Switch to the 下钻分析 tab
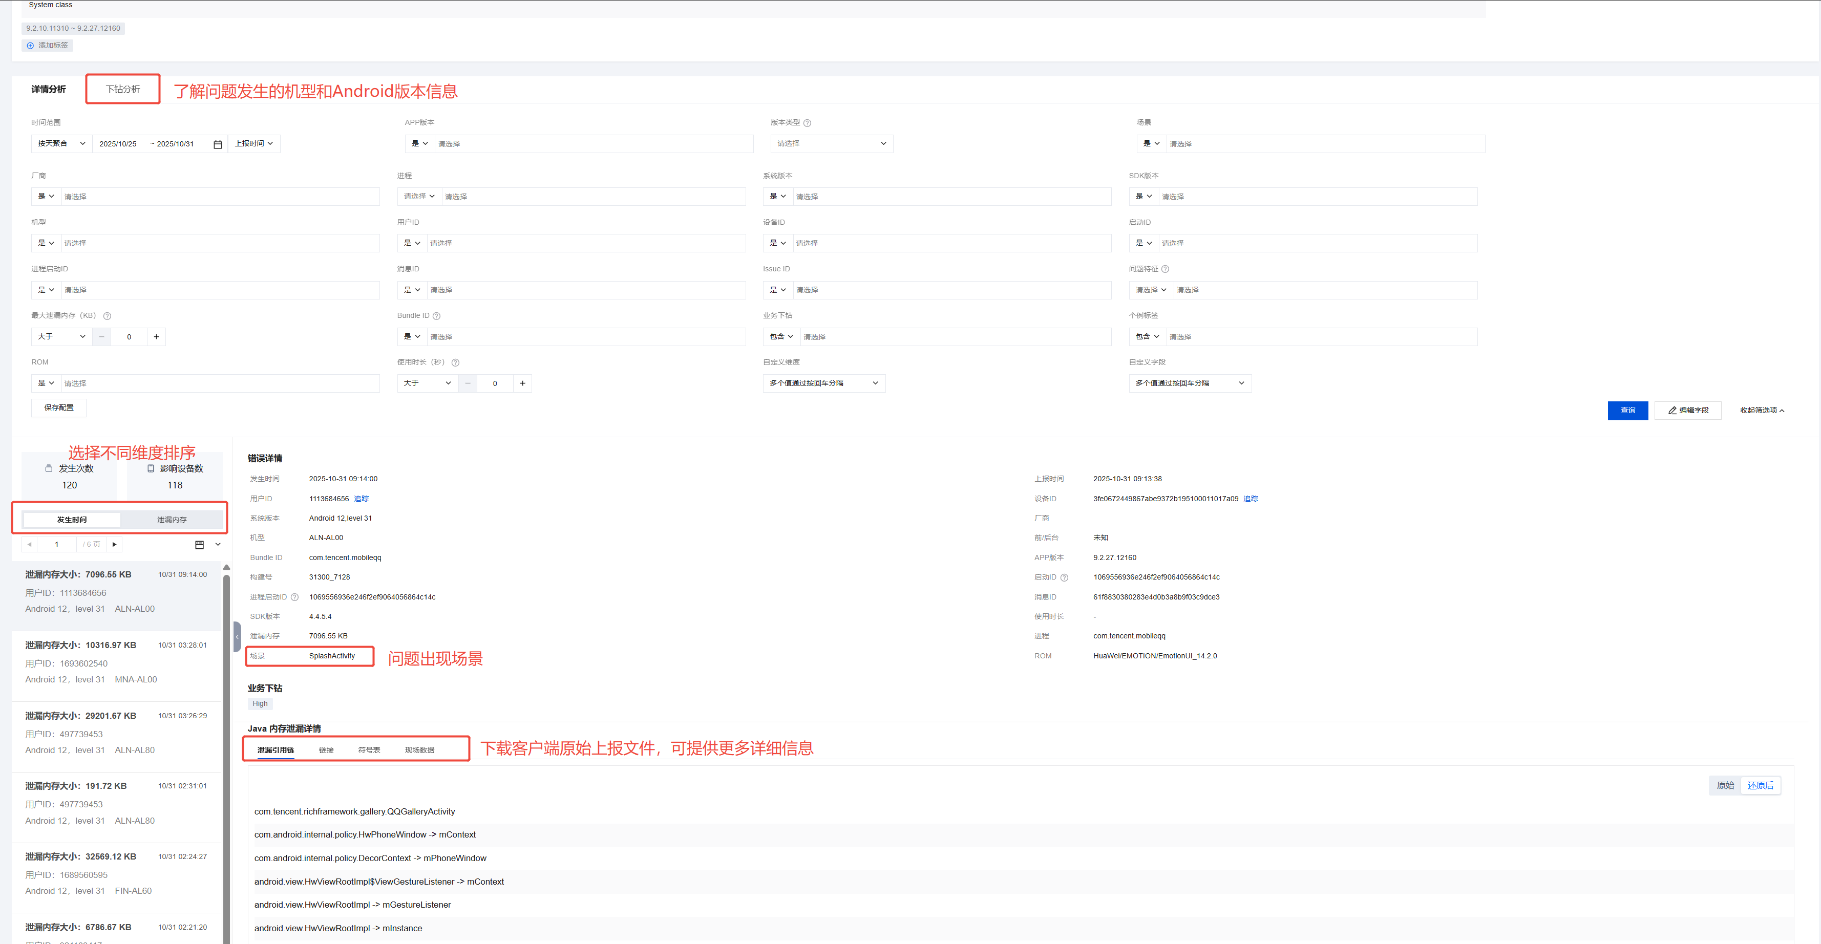The height and width of the screenshot is (944, 1821). (123, 89)
